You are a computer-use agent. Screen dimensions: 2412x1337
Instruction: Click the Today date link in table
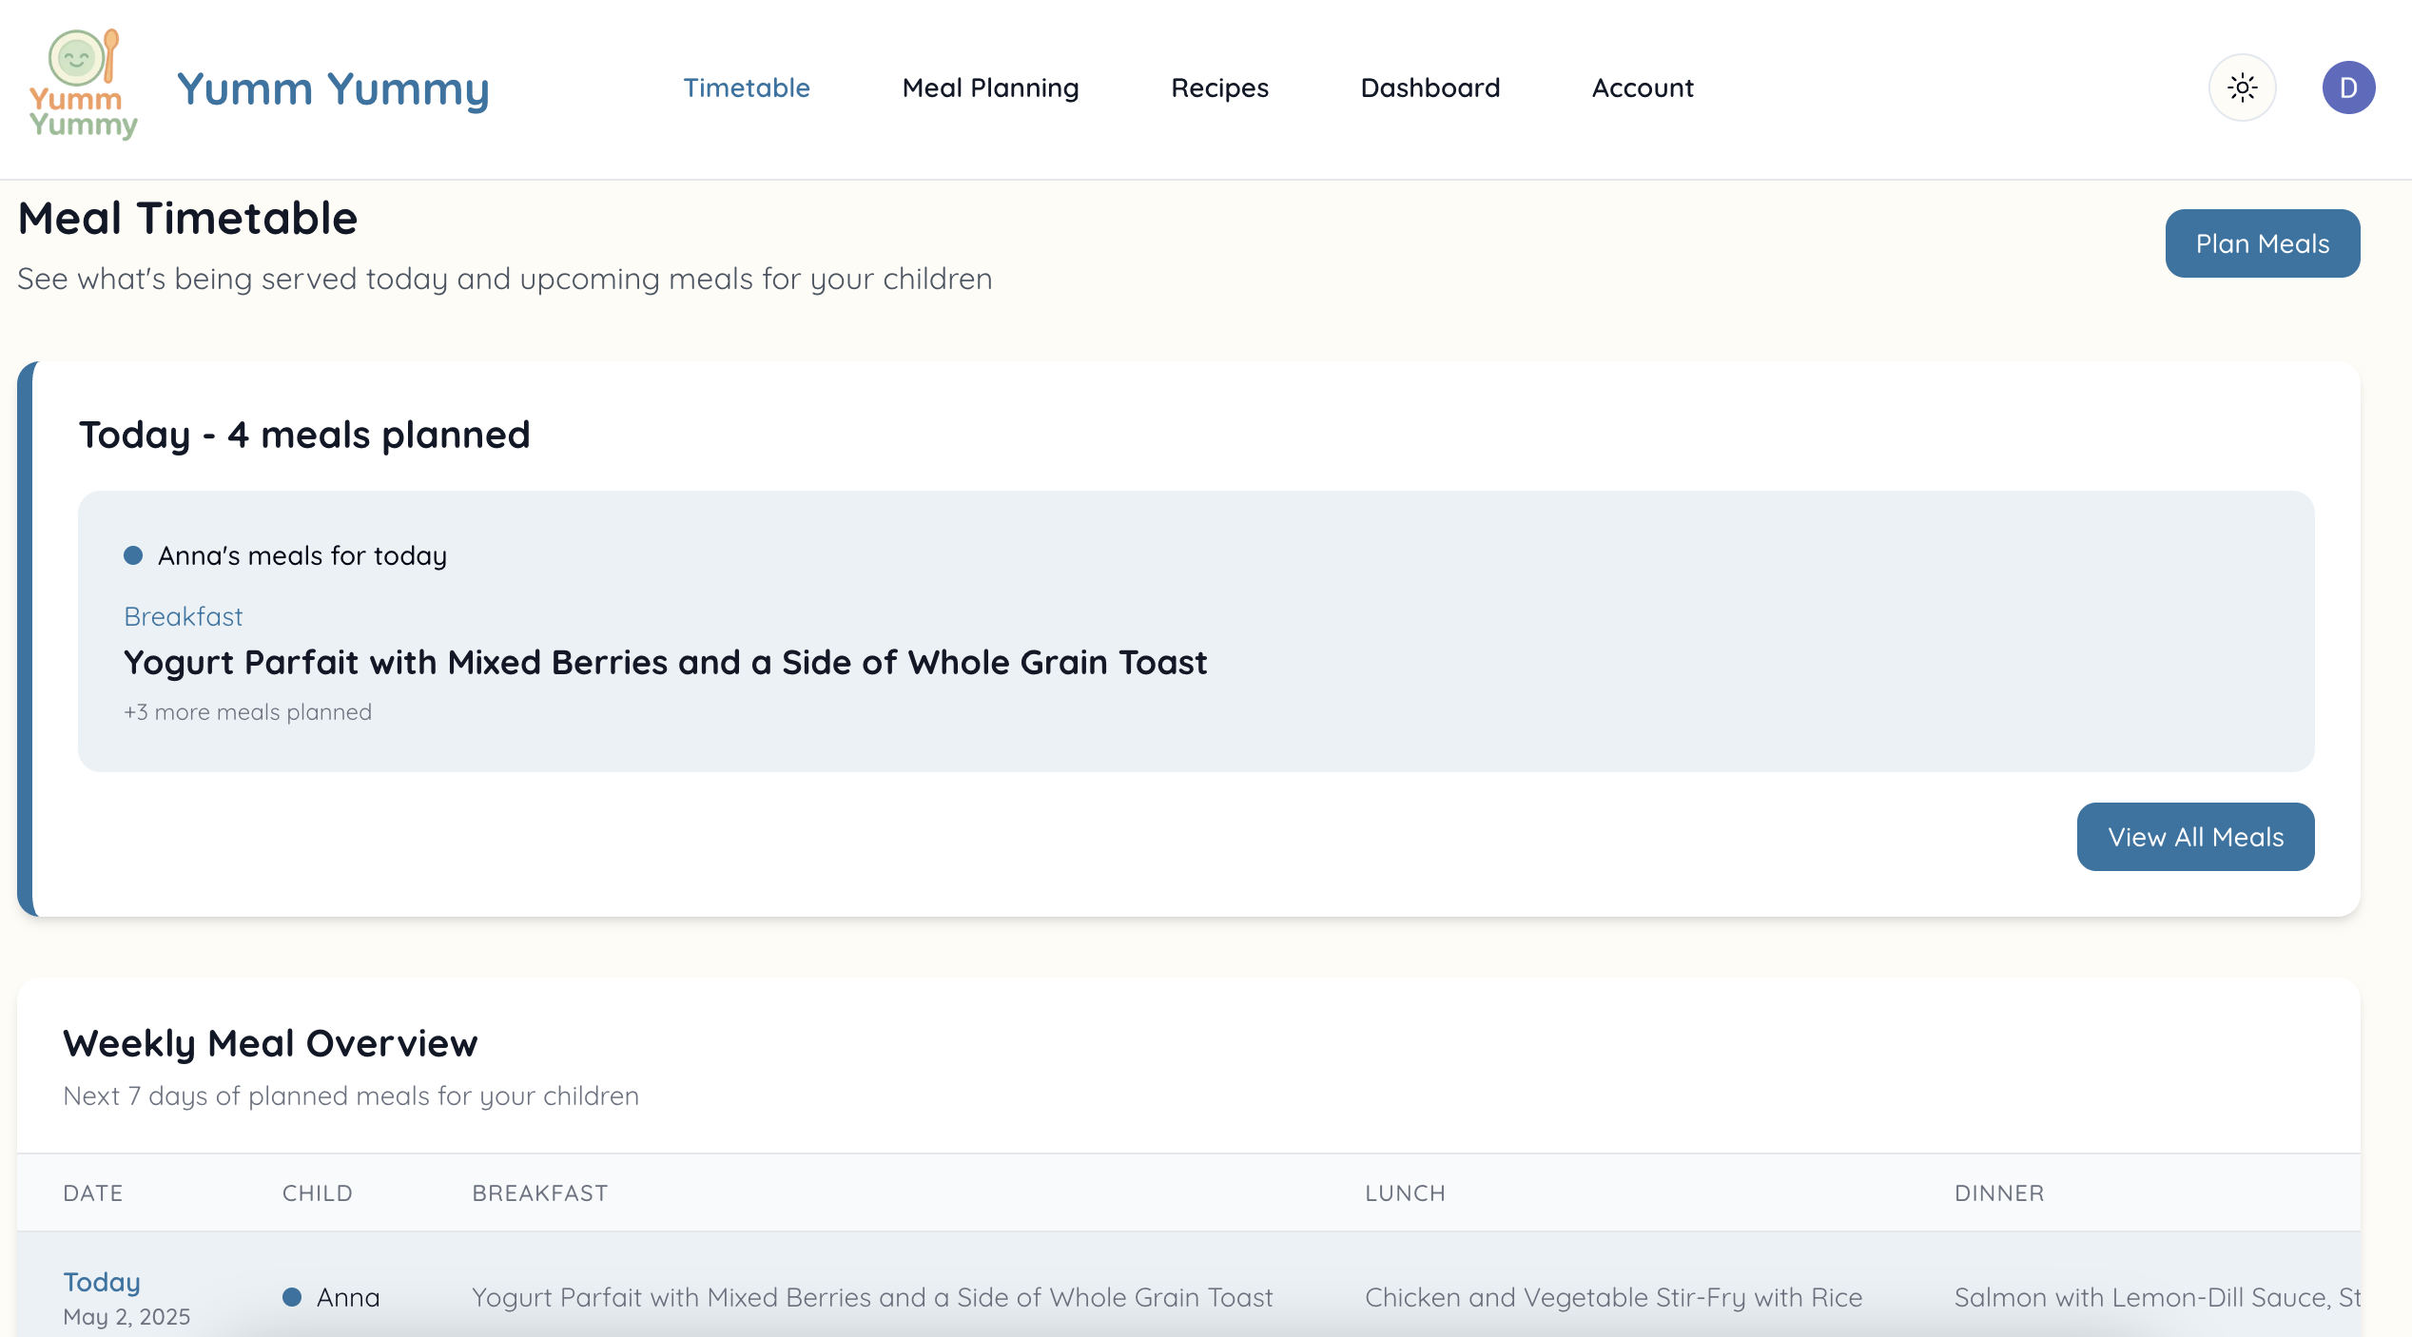[102, 1282]
